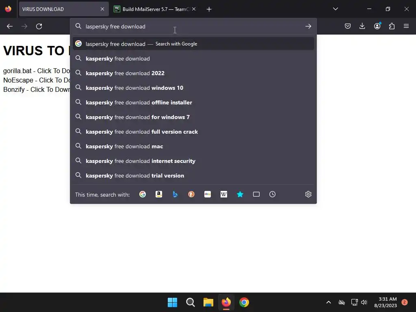Select suggestion ending 'for windows 7'
Viewport: 416px width, 312px height.
[x=193, y=117]
